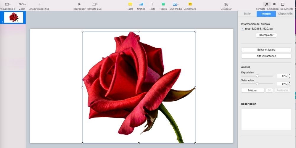Image resolution: width=296 pixels, height=148 pixels.
Task: Start slideshow with Reproducir
Action: click(79, 4)
